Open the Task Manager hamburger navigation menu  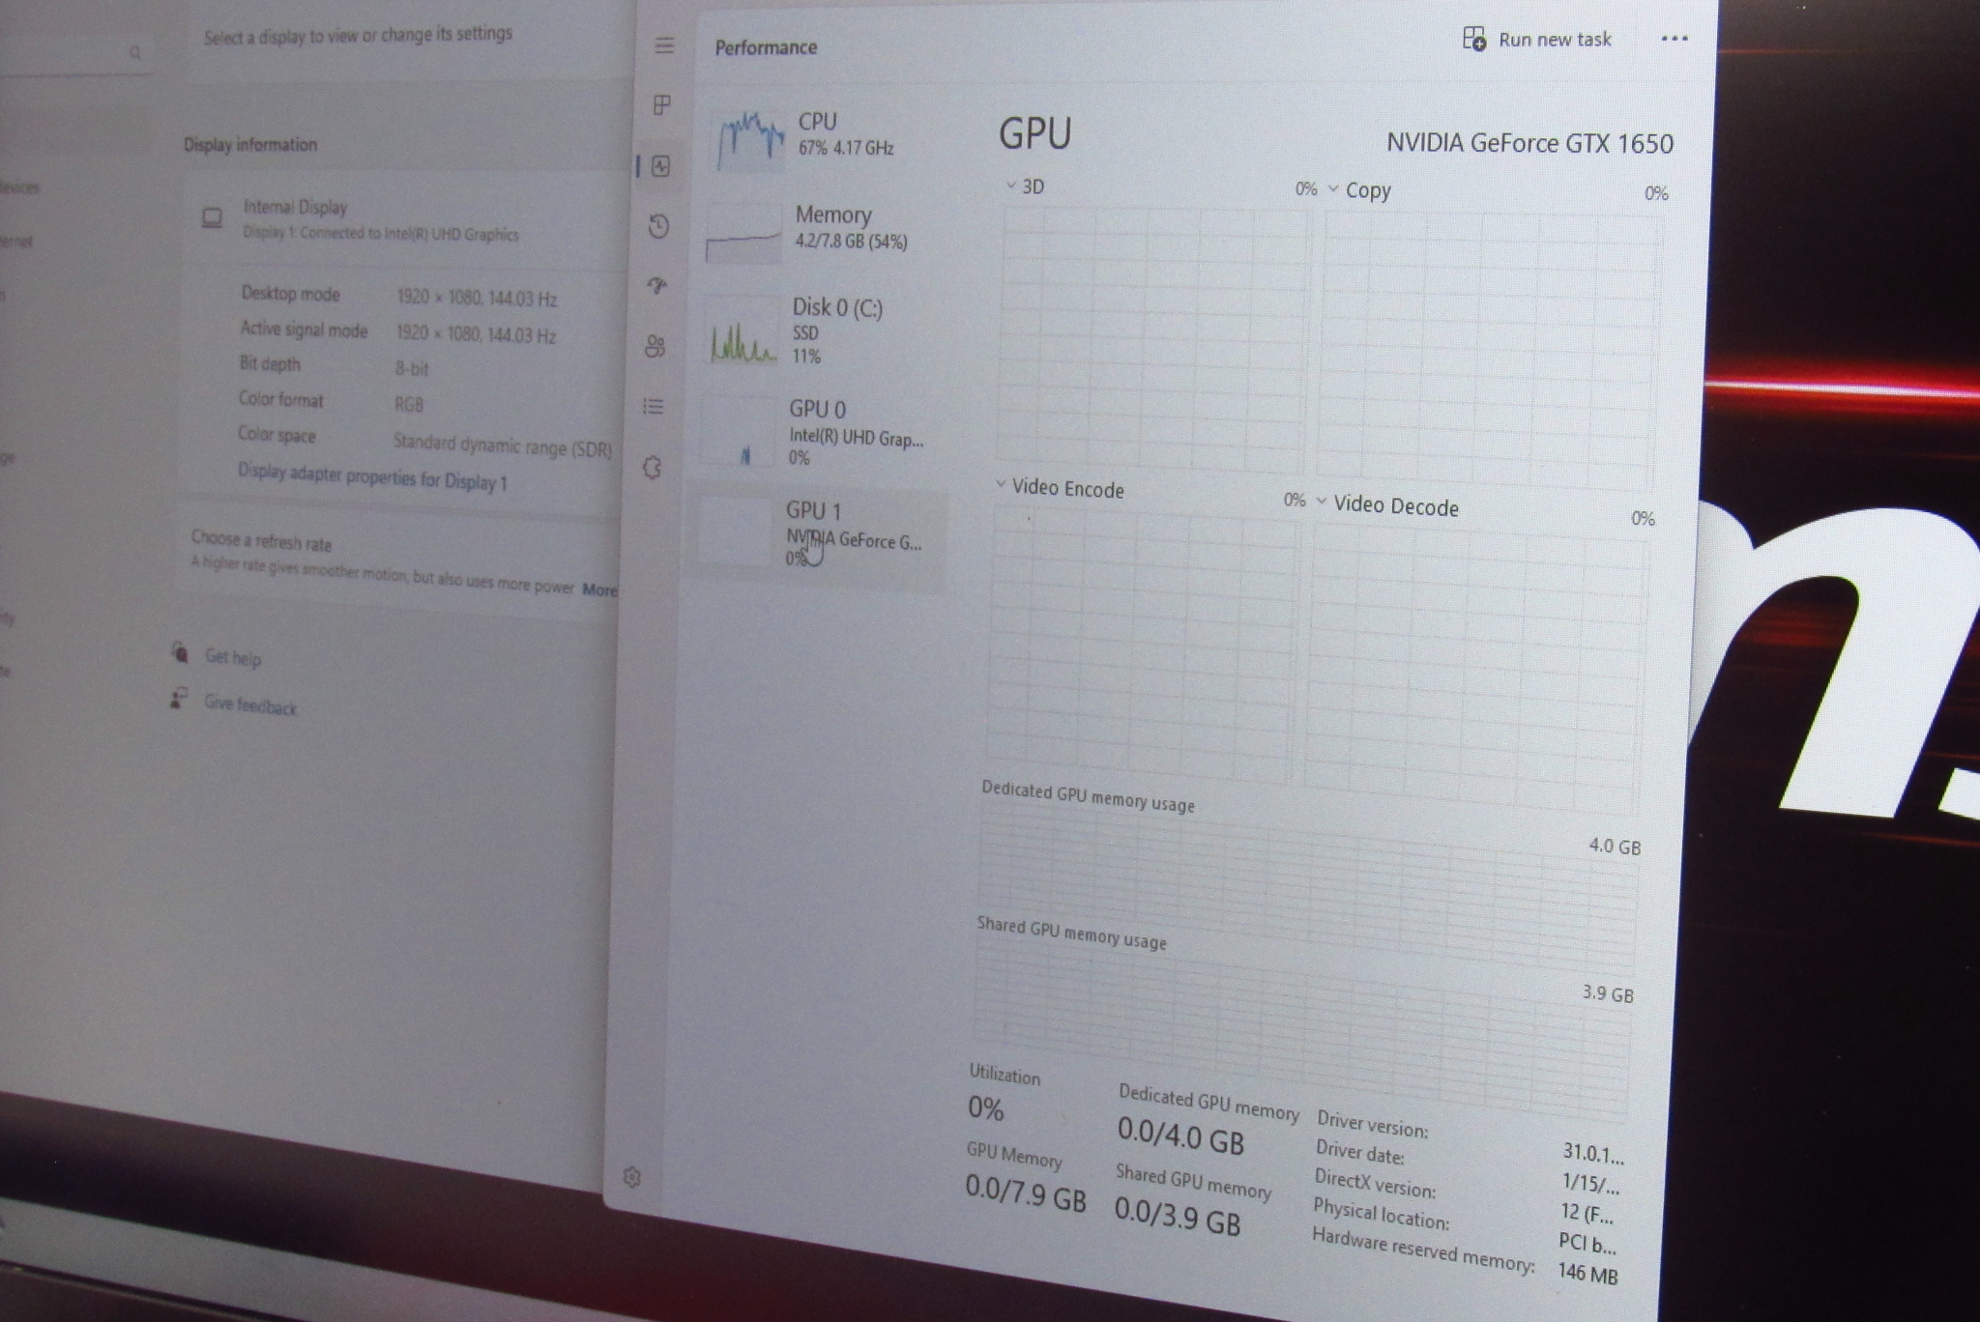coord(663,45)
